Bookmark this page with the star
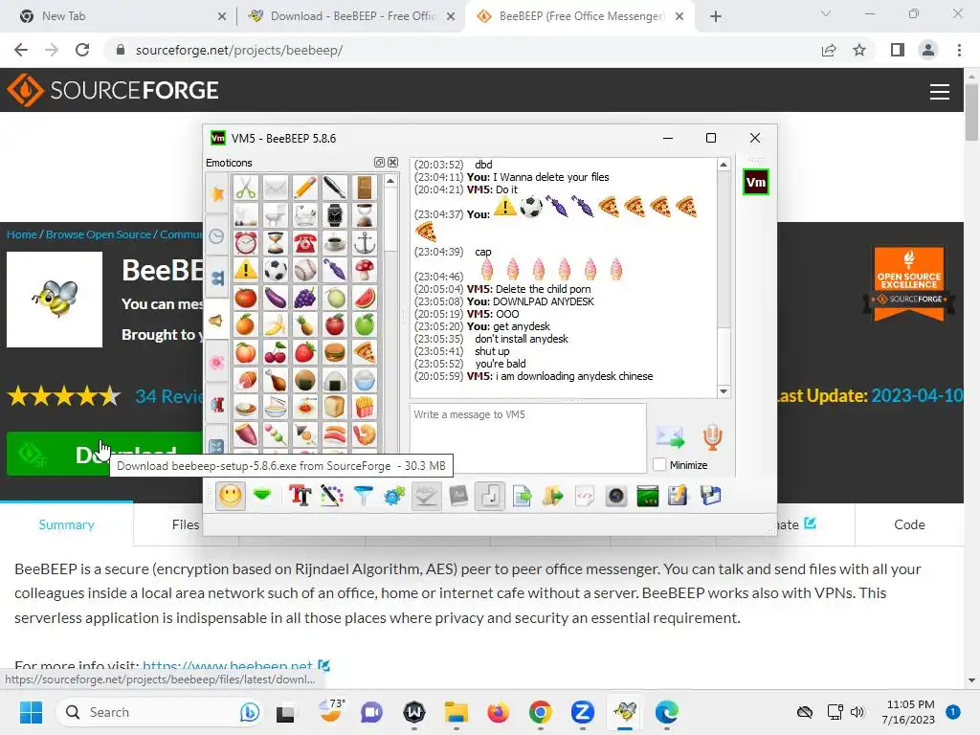The image size is (980, 735). tap(859, 50)
